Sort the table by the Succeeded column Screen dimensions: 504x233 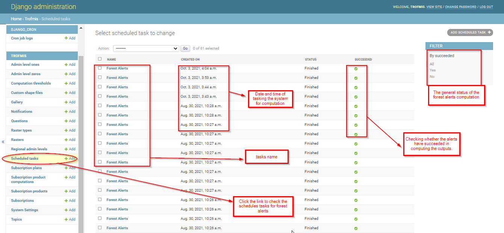[x=363, y=59]
